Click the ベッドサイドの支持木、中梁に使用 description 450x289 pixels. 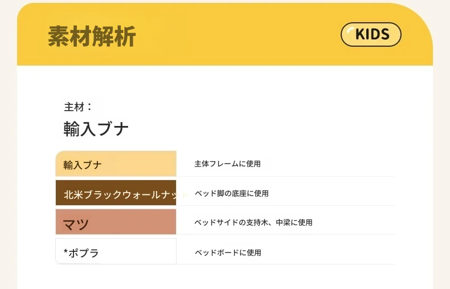coord(253,222)
